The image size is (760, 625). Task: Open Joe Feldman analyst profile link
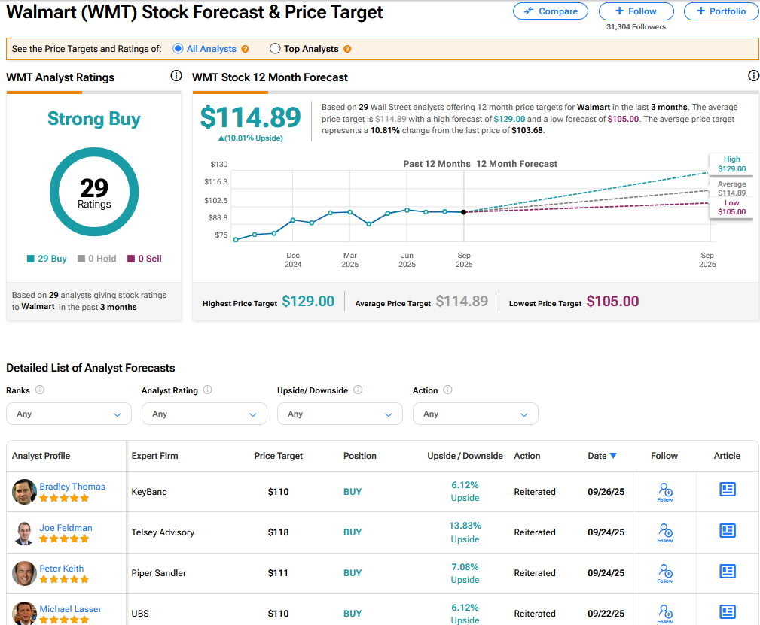pyautogui.click(x=66, y=528)
